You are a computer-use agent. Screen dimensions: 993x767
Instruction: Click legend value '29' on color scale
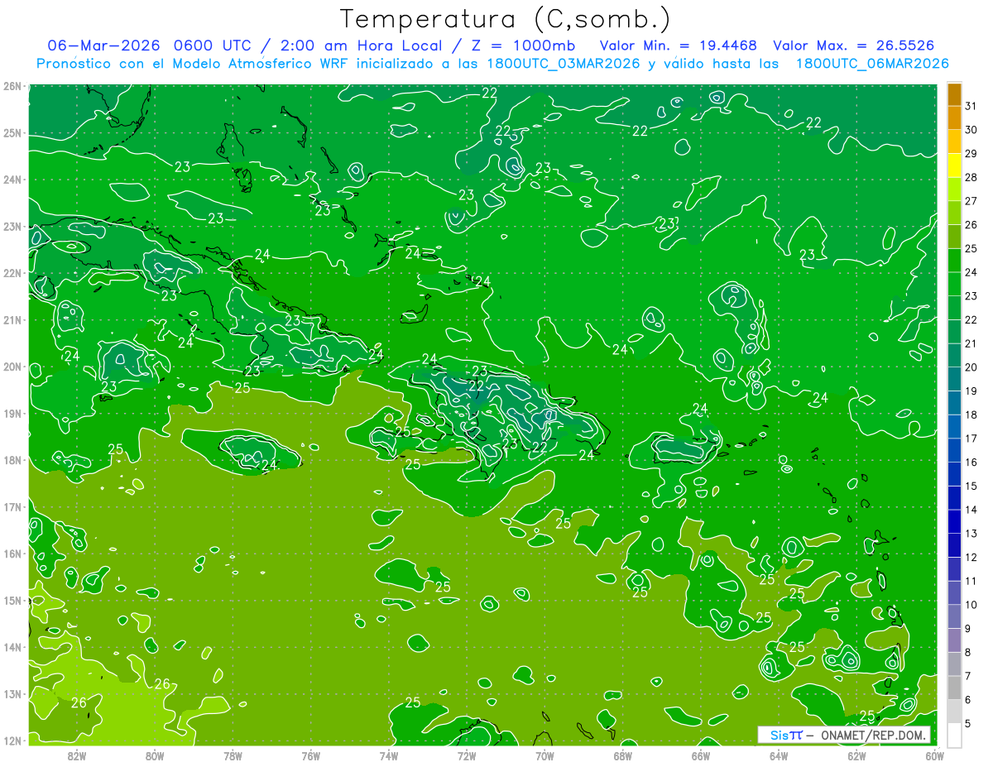(x=971, y=153)
